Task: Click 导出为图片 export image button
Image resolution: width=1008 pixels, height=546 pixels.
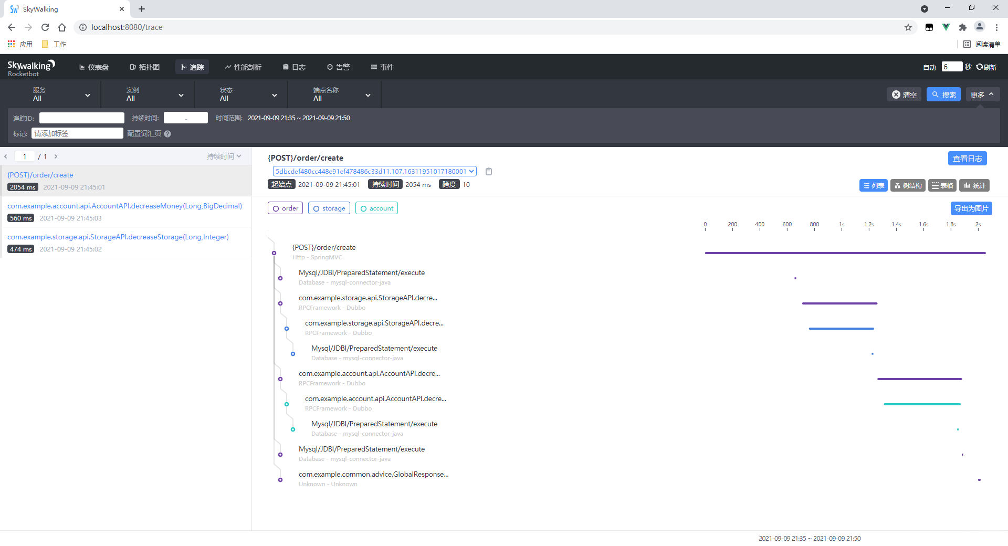Action: [971, 208]
